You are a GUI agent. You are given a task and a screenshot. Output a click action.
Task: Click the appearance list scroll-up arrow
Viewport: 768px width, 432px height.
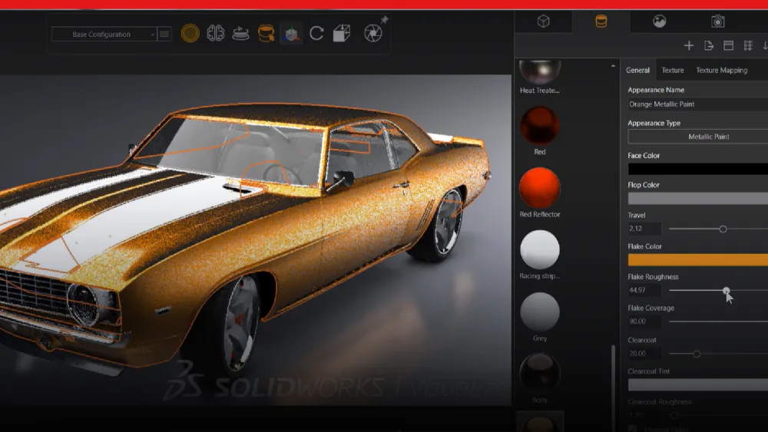pyautogui.click(x=613, y=65)
